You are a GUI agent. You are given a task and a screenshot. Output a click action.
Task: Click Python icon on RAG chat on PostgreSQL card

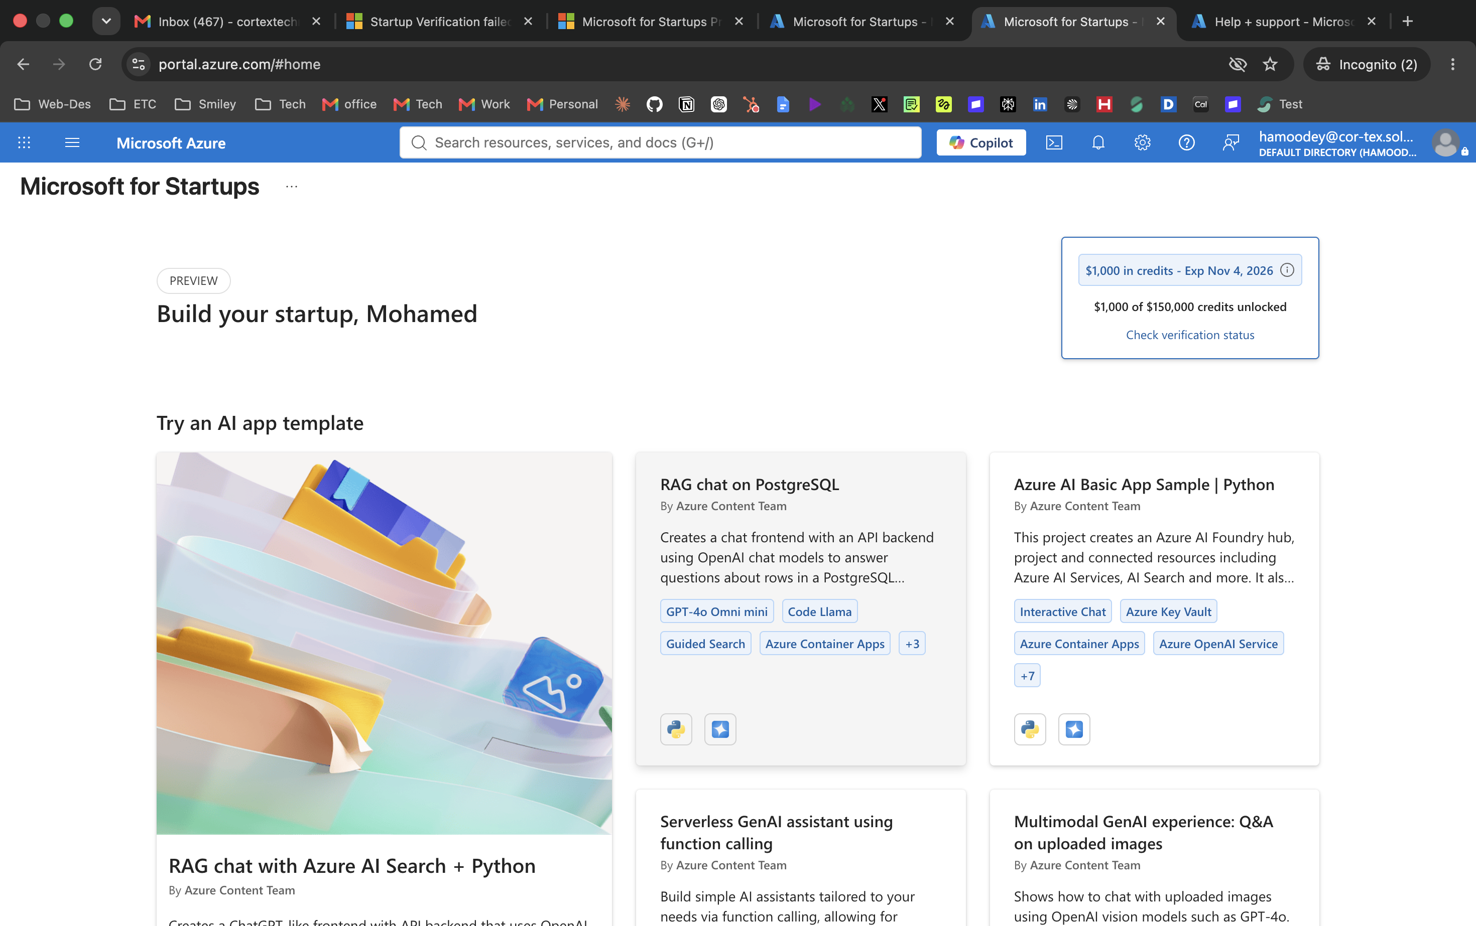(x=675, y=729)
